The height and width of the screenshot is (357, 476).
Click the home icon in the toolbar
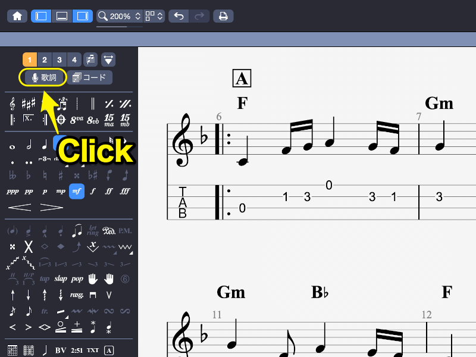(x=17, y=16)
